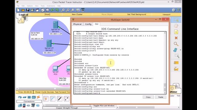Click the CLI scrollbar up arrow

click(165, 33)
